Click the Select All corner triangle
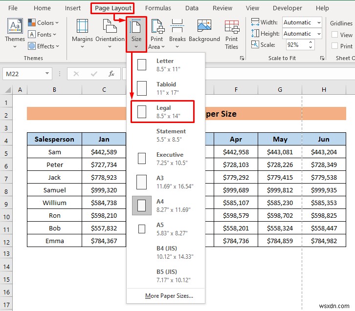This screenshot has height=311, width=355. click(x=7, y=90)
